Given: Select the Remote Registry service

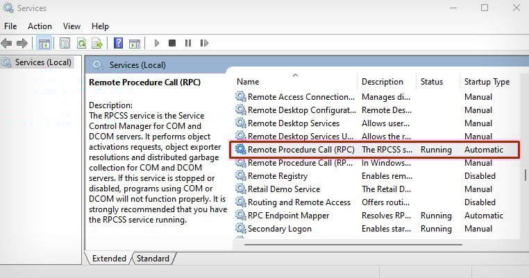Looking at the screenshot, I should click(376, 176).
